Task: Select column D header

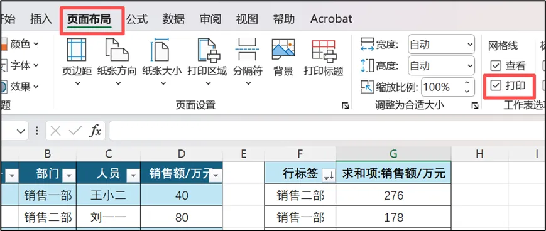Action: click(182, 153)
